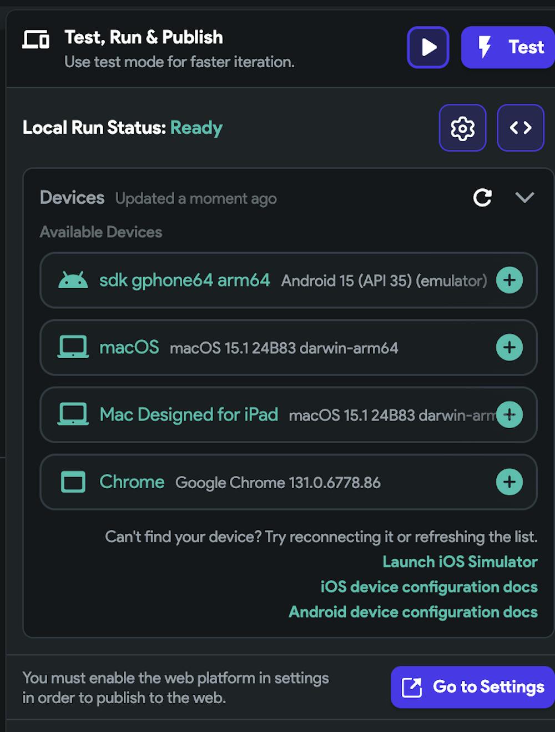Screen dimensions: 555x732
Task: Refresh the devices list
Action: pos(482,198)
